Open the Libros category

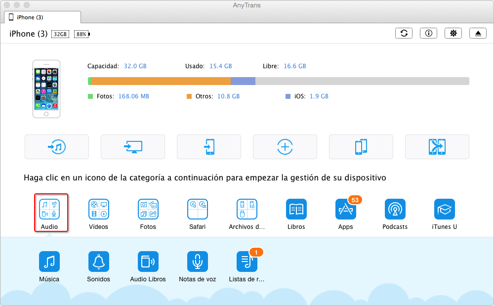[x=296, y=209]
